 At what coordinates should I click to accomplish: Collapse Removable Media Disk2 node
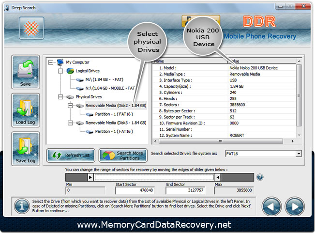click(x=70, y=106)
